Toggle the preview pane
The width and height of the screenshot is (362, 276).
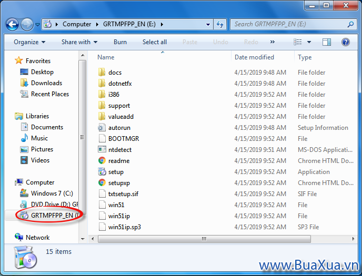326,42
